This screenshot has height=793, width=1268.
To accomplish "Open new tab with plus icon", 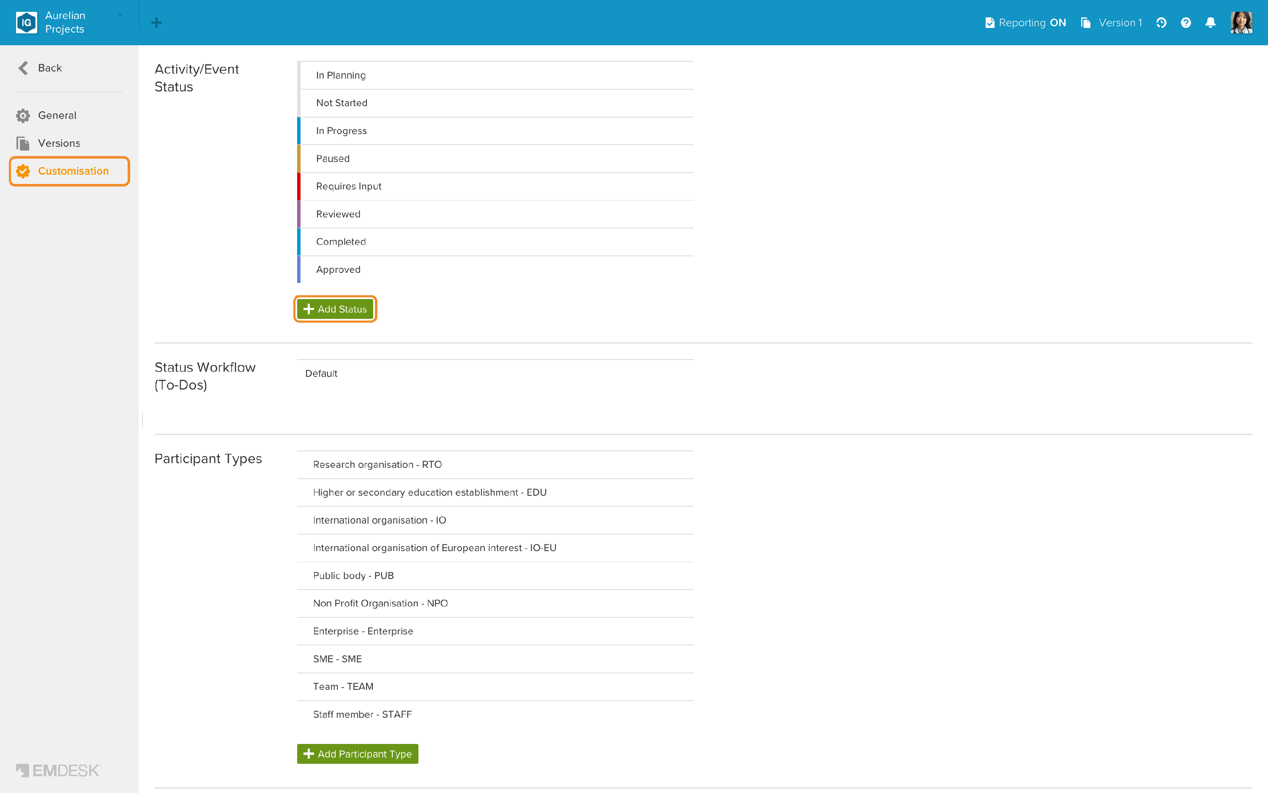I will (x=156, y=22).
